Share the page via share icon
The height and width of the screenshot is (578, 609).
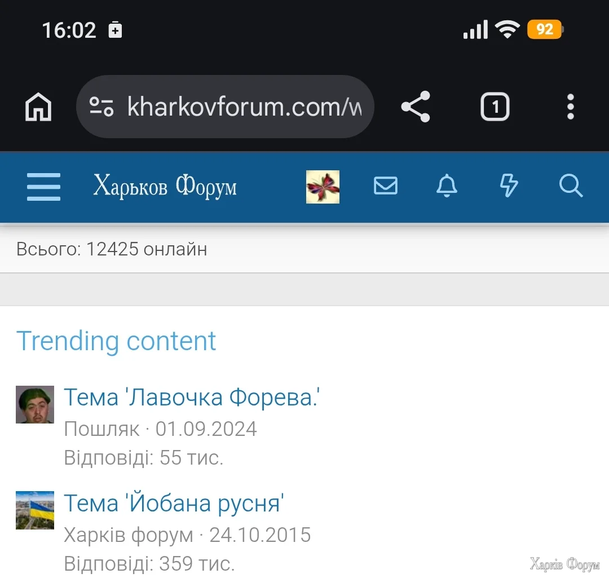coord(416,107)
